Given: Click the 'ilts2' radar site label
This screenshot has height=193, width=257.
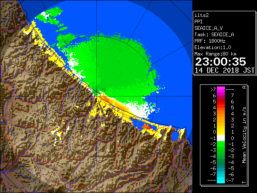Looking at the screenshot, I should point(202,15).
